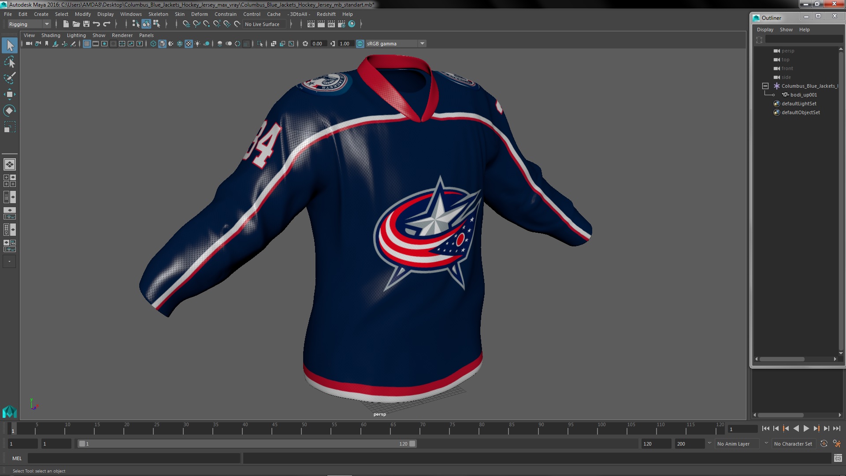Screen dimensions: 846x476
Task: Toggle auto keyframe button
Action: point(824,444)
